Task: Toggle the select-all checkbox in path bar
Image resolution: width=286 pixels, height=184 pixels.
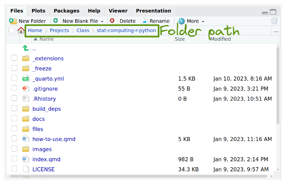Action: click(x=11, y=31)
